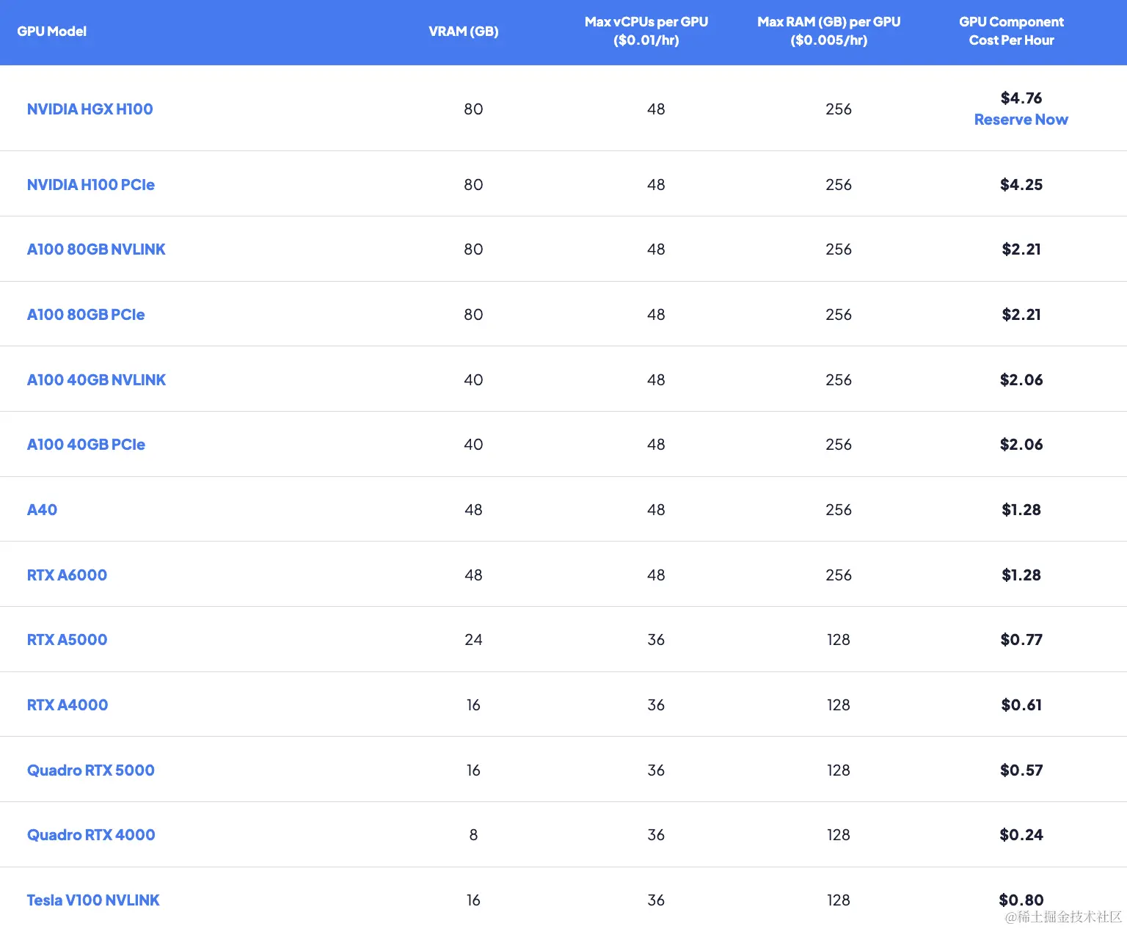Open the A100 40GB PCIe link
Viewport: 1127px width, 929px height.
point(86,444)
